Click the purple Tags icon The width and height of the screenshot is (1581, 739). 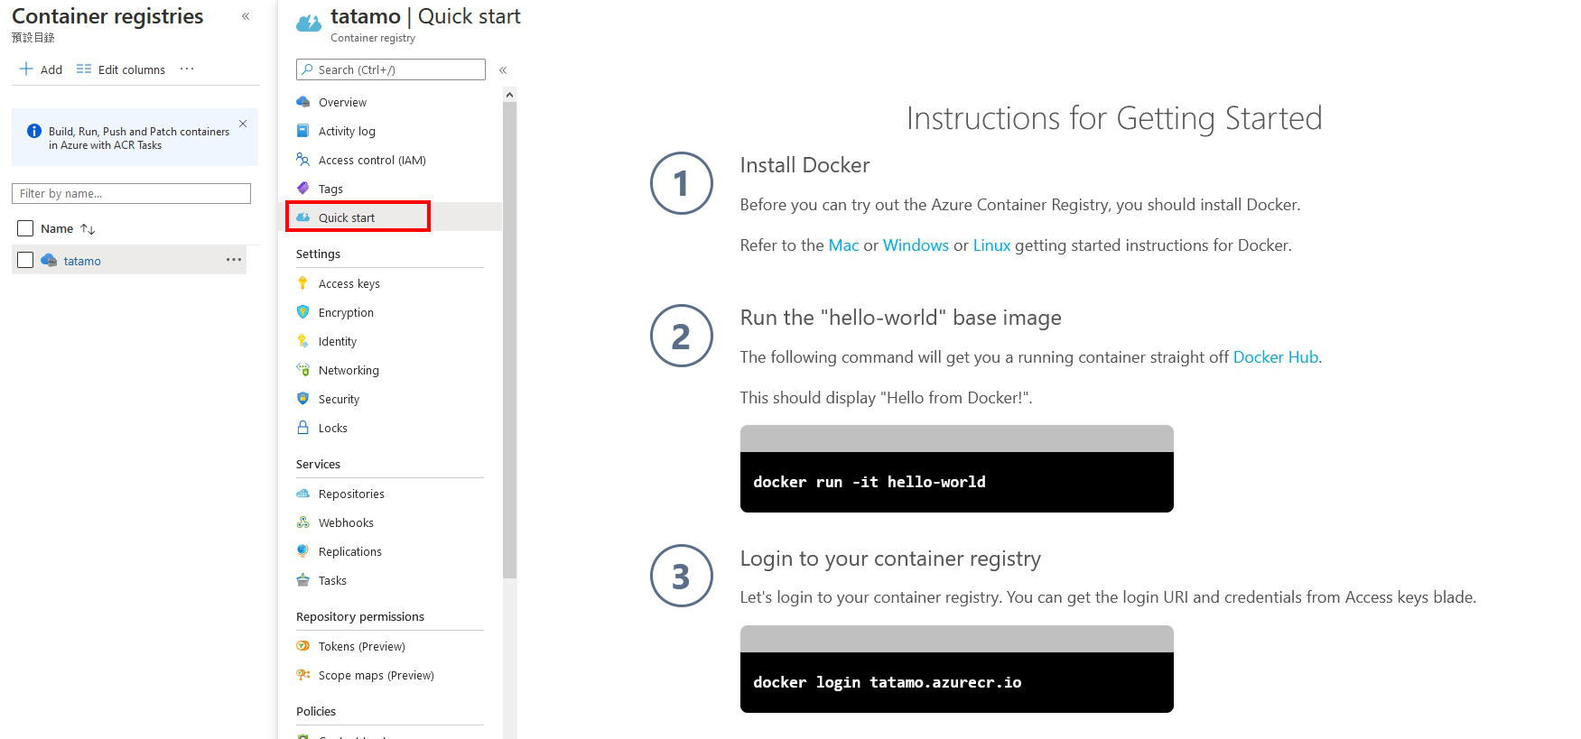point(303,189)
